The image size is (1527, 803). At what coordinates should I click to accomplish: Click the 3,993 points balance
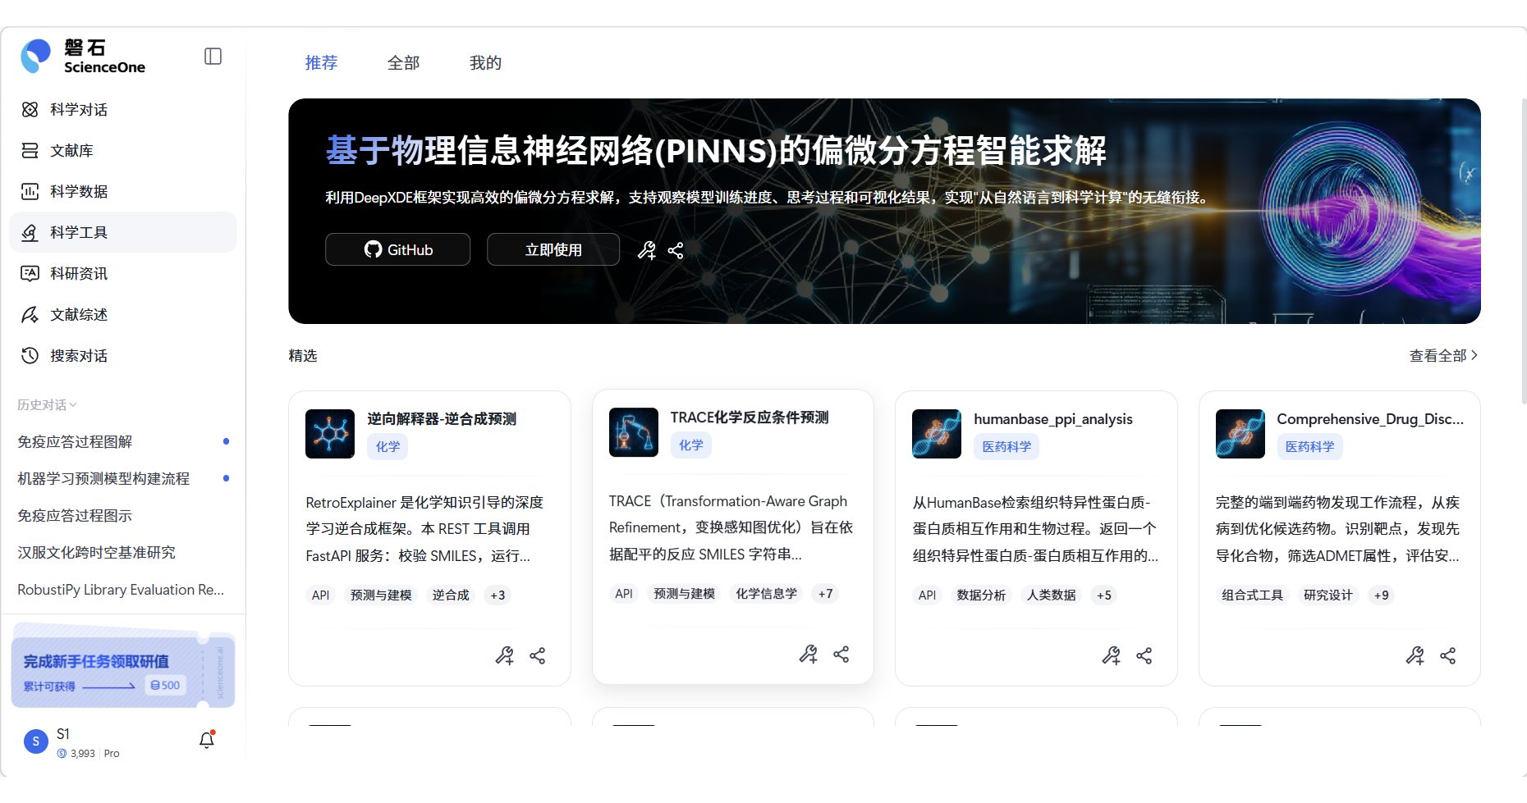pyautogui.click(x=76, y=753)
